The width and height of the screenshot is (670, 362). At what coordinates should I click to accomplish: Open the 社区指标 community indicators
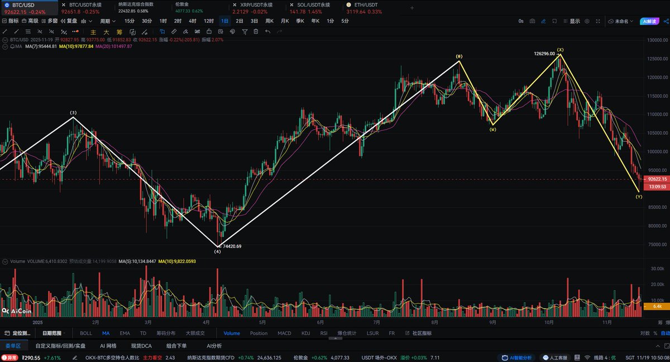pos(418,333)
